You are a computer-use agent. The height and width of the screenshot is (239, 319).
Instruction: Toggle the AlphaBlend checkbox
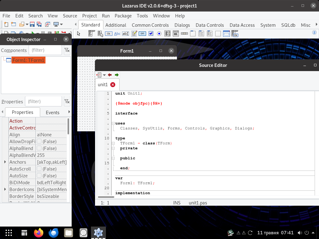39,148
